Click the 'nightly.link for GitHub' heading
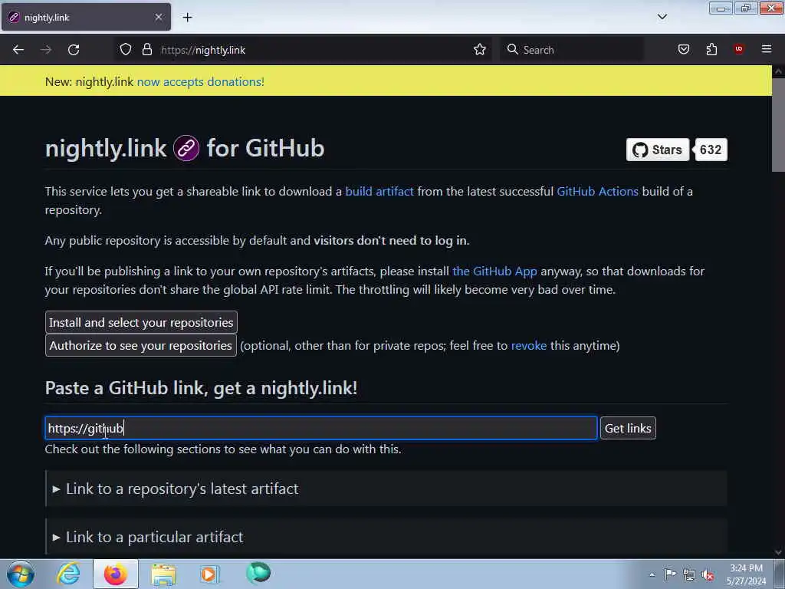Image resolution: width=785 pixels, height=589 pixels. click(x=185, y=148)
